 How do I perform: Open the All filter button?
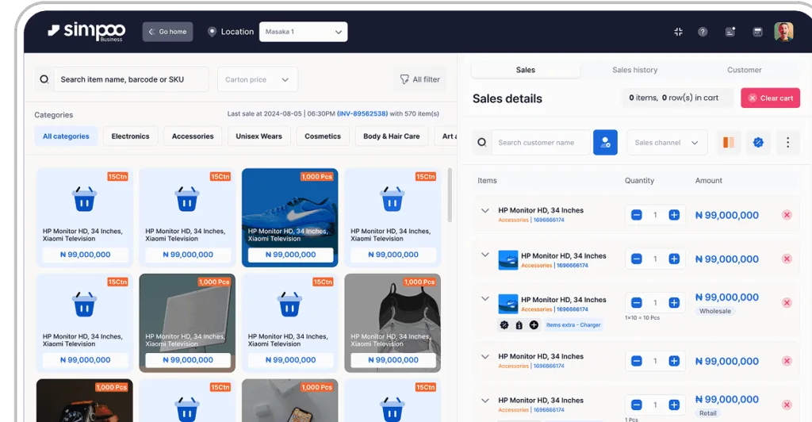[x=419, y=79]
